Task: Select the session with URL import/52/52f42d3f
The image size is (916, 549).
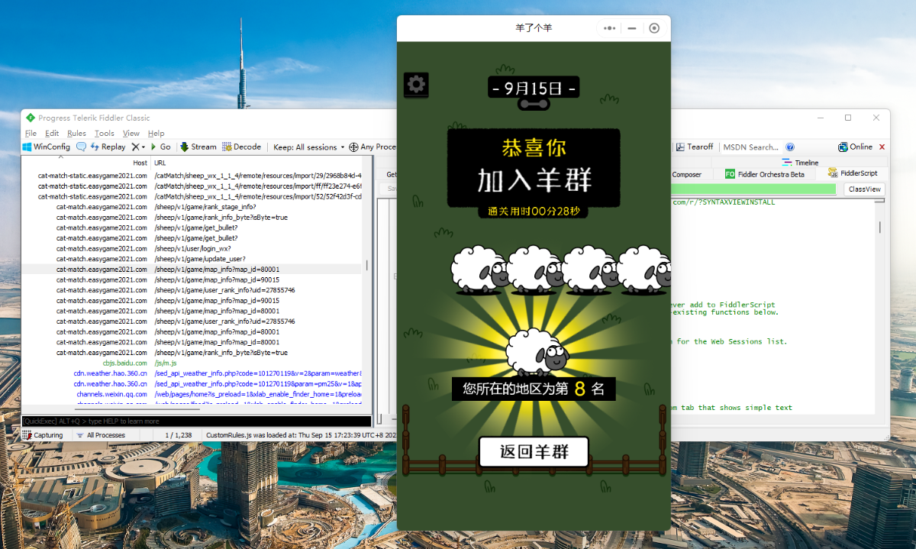Action: pos(191,196)
